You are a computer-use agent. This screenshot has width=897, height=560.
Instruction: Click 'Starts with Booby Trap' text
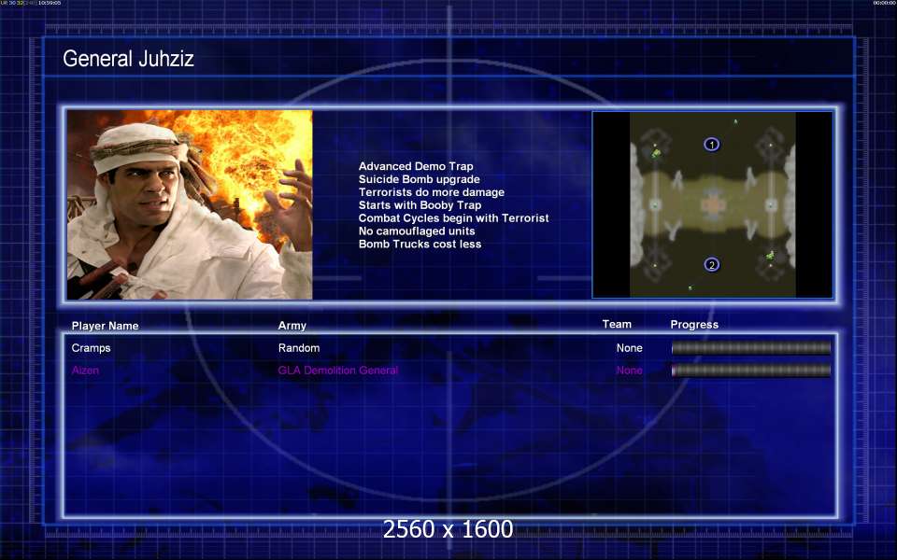(420, 205)
